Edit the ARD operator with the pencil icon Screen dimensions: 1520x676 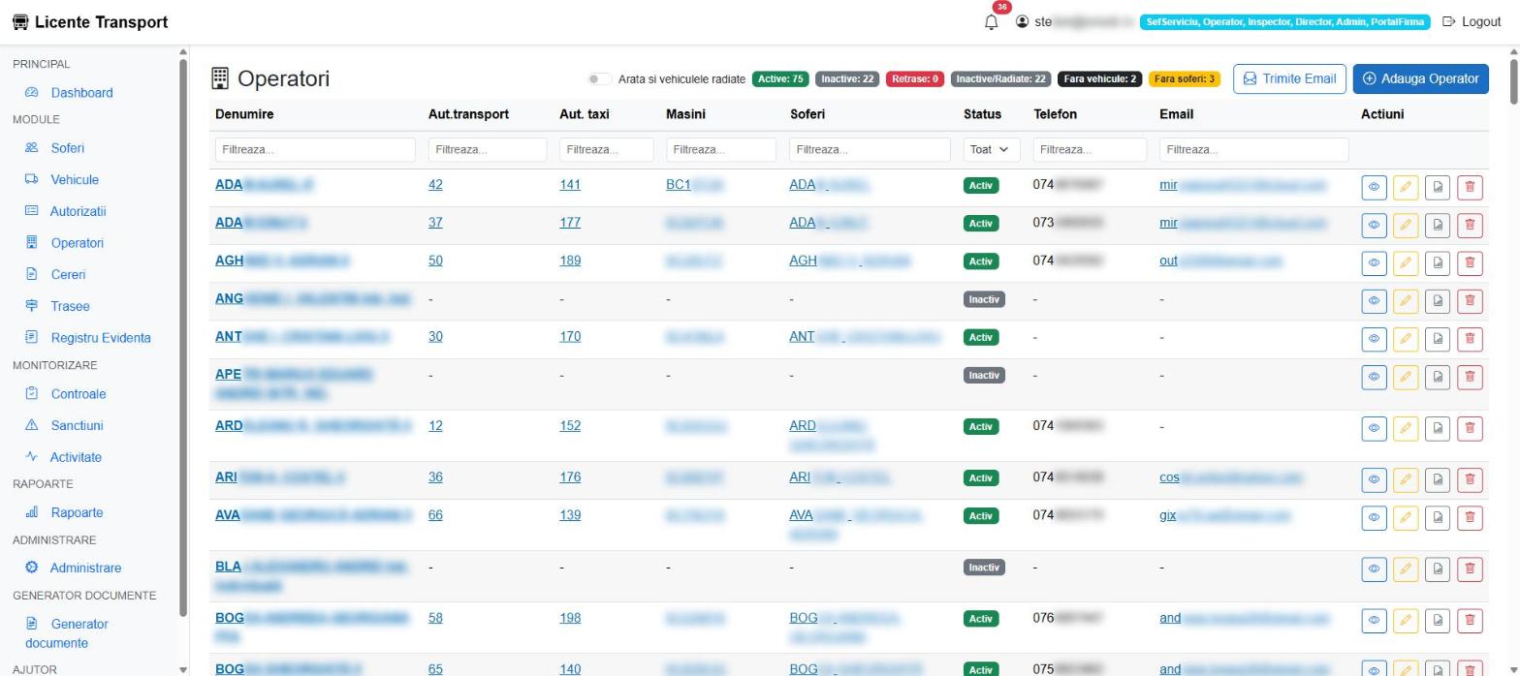1406,428
